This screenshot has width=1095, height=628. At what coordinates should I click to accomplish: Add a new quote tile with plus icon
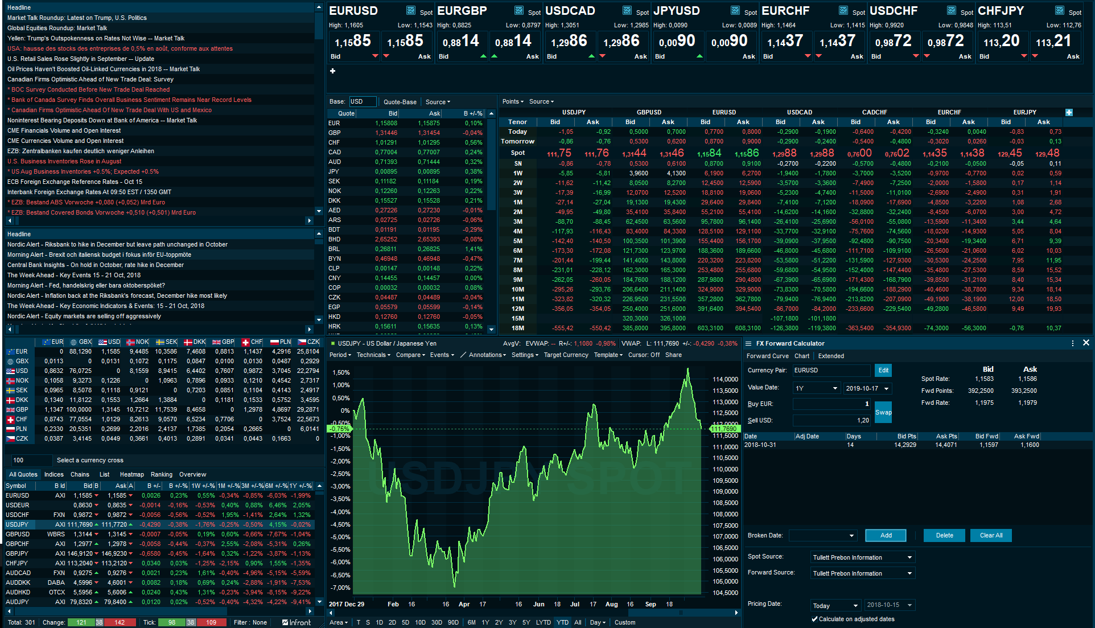tap(333, 71)
